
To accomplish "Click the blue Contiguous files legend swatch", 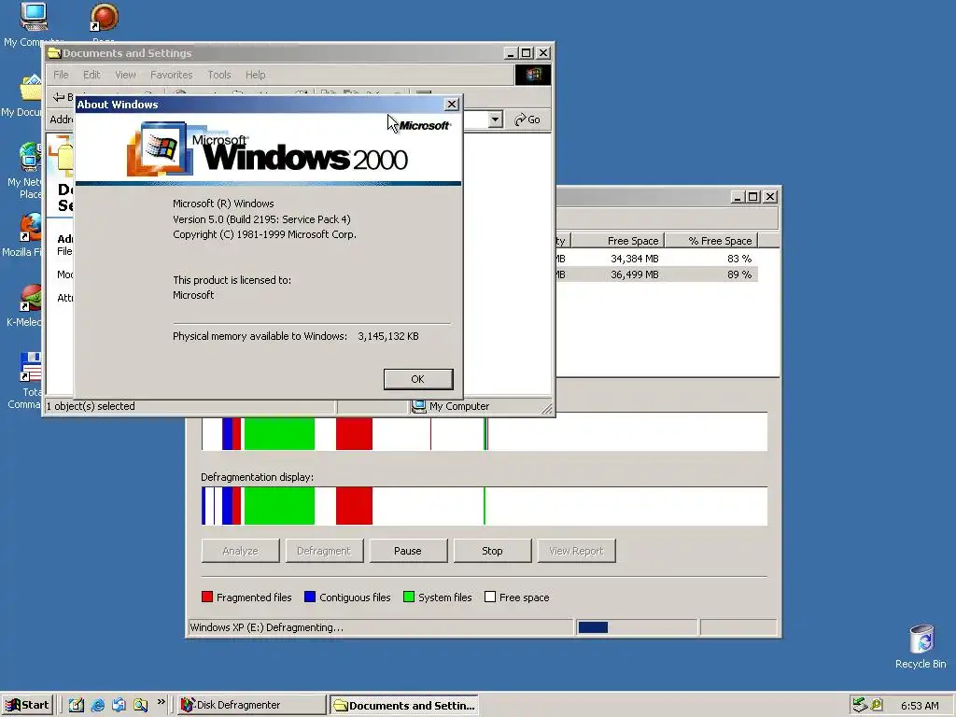I will (x=310, y=597).
